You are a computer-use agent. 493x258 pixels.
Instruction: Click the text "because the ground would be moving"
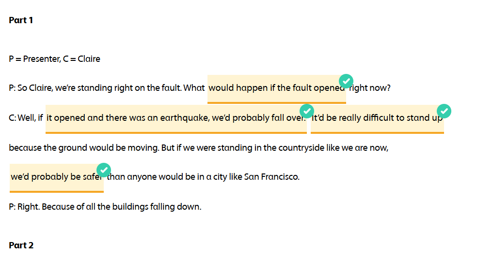coord(83,148)
